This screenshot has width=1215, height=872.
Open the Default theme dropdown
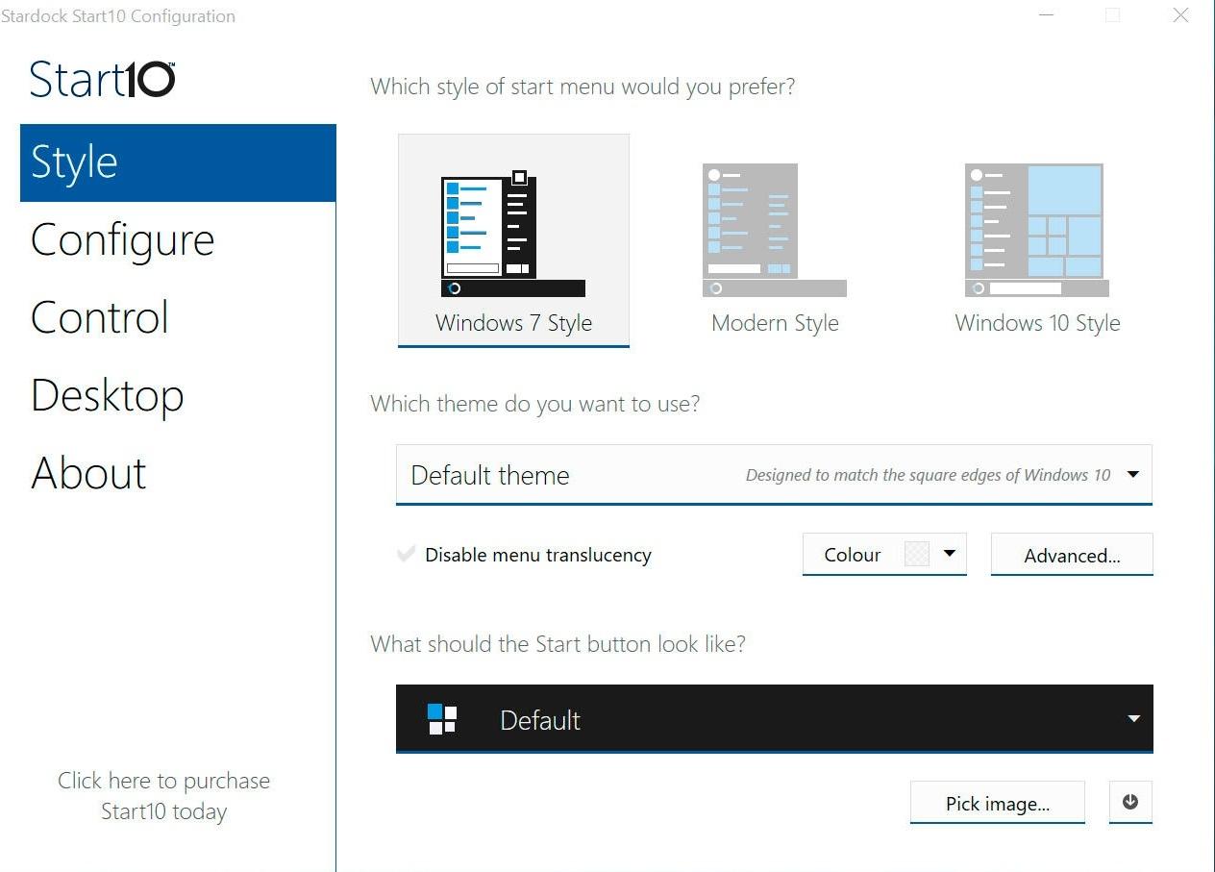coord(774,475)
